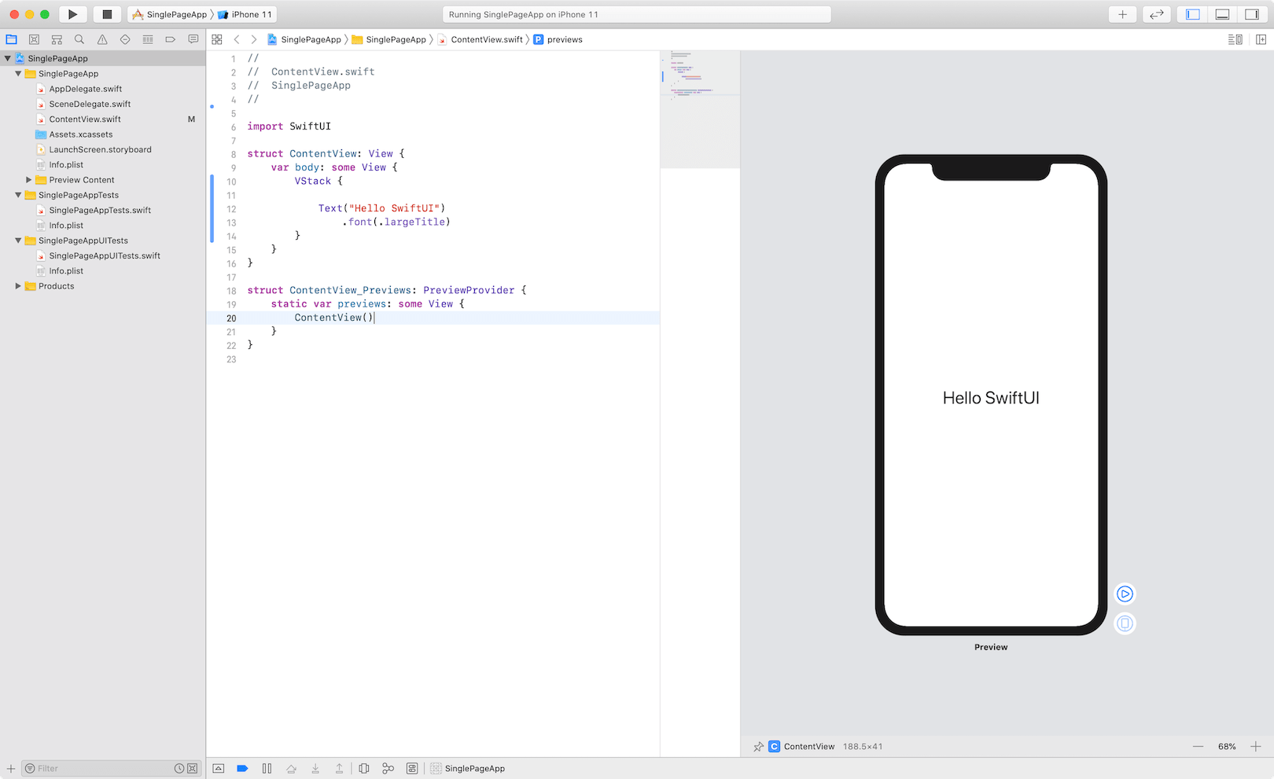This screenshot has width=1274, height=779.
Task: Open the Symbol navigator
Action: point(57,39)
